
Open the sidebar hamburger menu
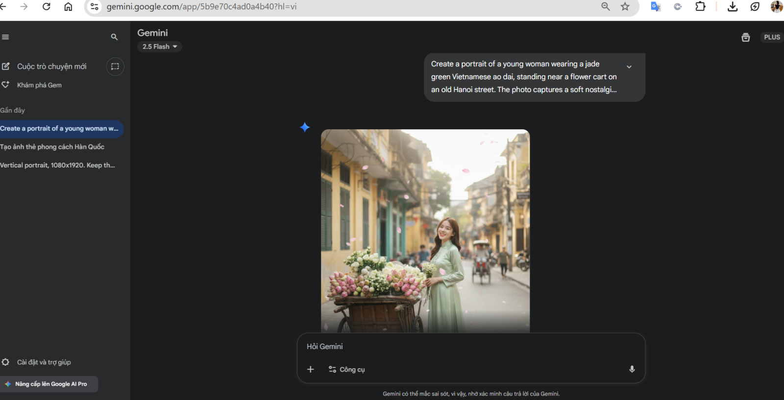tap(5, 37)
